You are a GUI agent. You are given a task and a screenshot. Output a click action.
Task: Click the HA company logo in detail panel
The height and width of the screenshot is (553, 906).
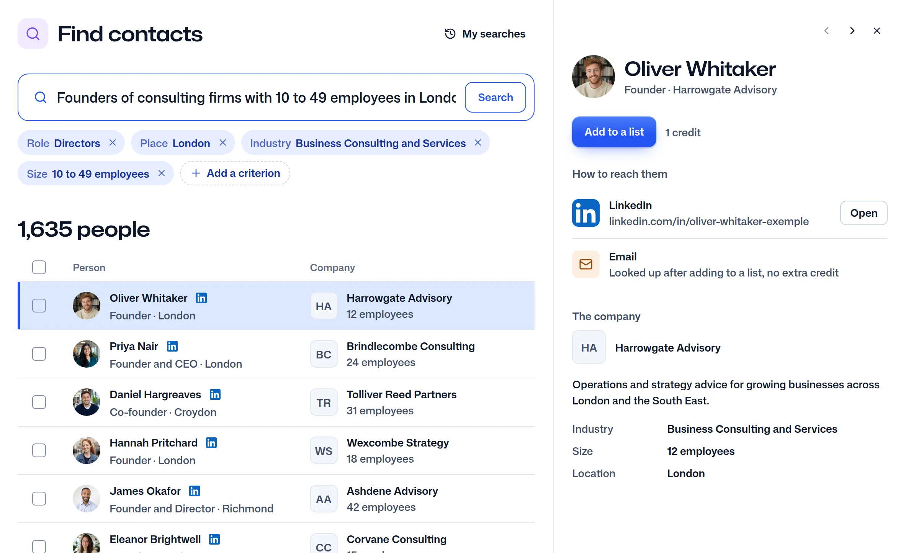(x=589, y=347)
